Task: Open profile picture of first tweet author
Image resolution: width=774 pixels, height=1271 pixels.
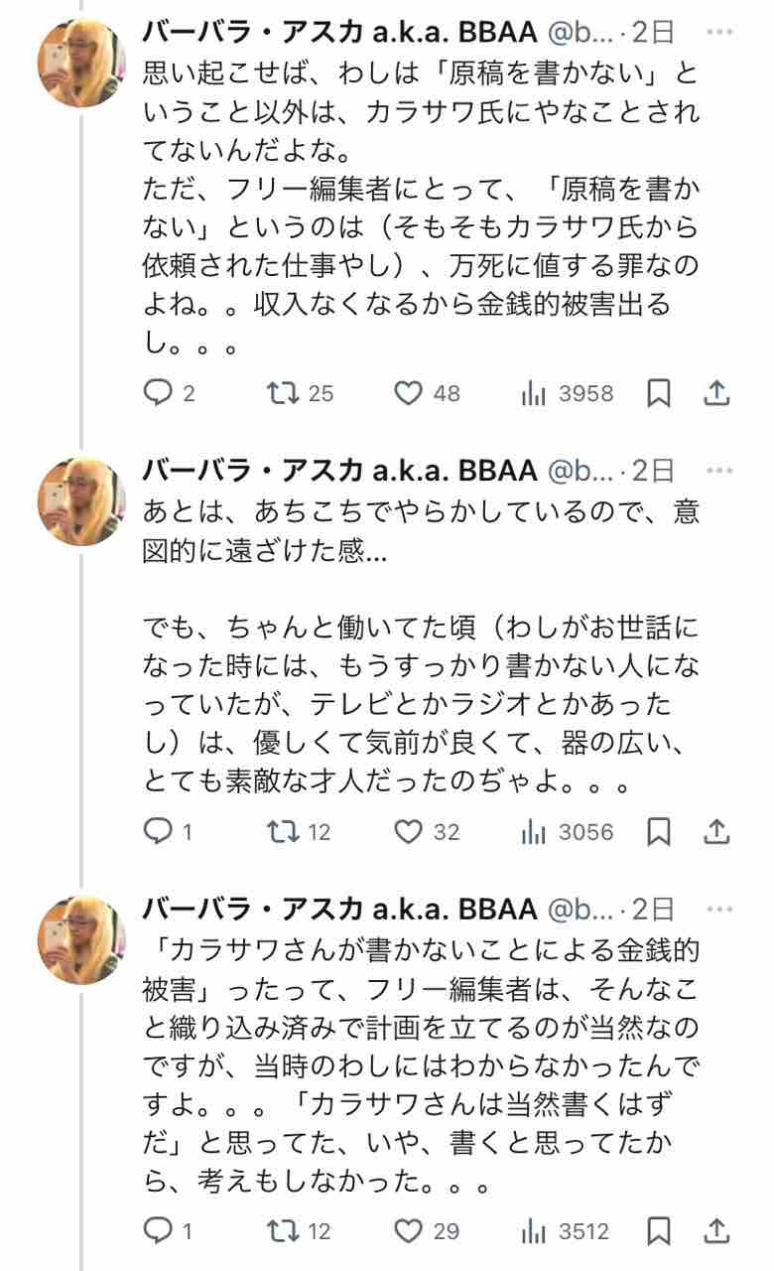Action: [82, 62]
